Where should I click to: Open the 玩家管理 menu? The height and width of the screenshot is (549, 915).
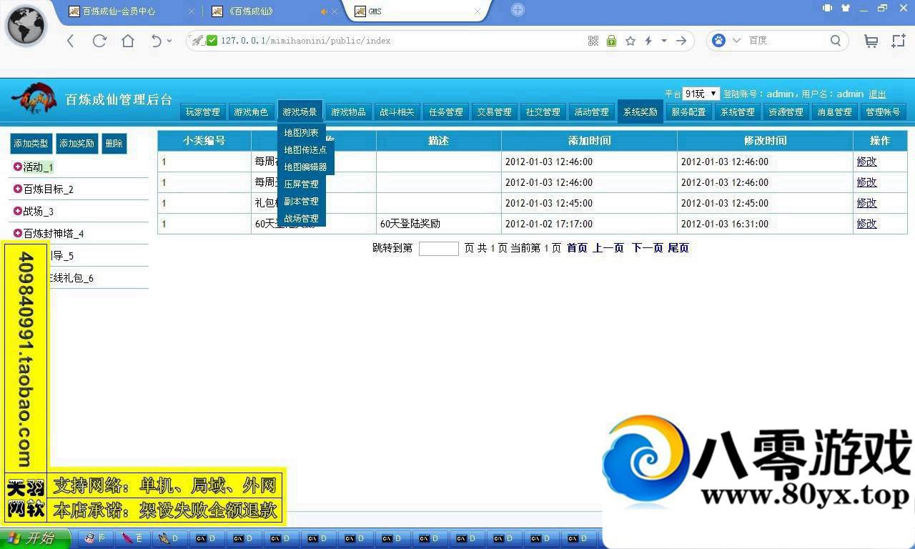point(203,112)
